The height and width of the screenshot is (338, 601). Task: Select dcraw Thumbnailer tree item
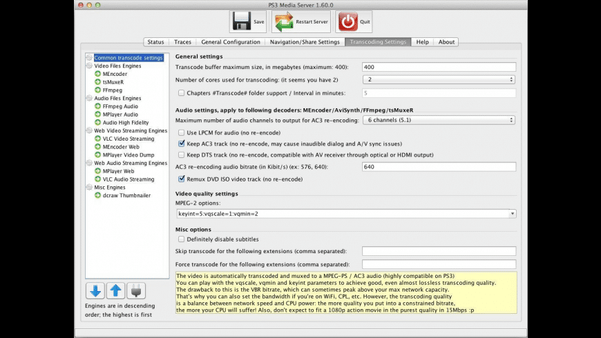pyautogui.click(x=126, y=195)
